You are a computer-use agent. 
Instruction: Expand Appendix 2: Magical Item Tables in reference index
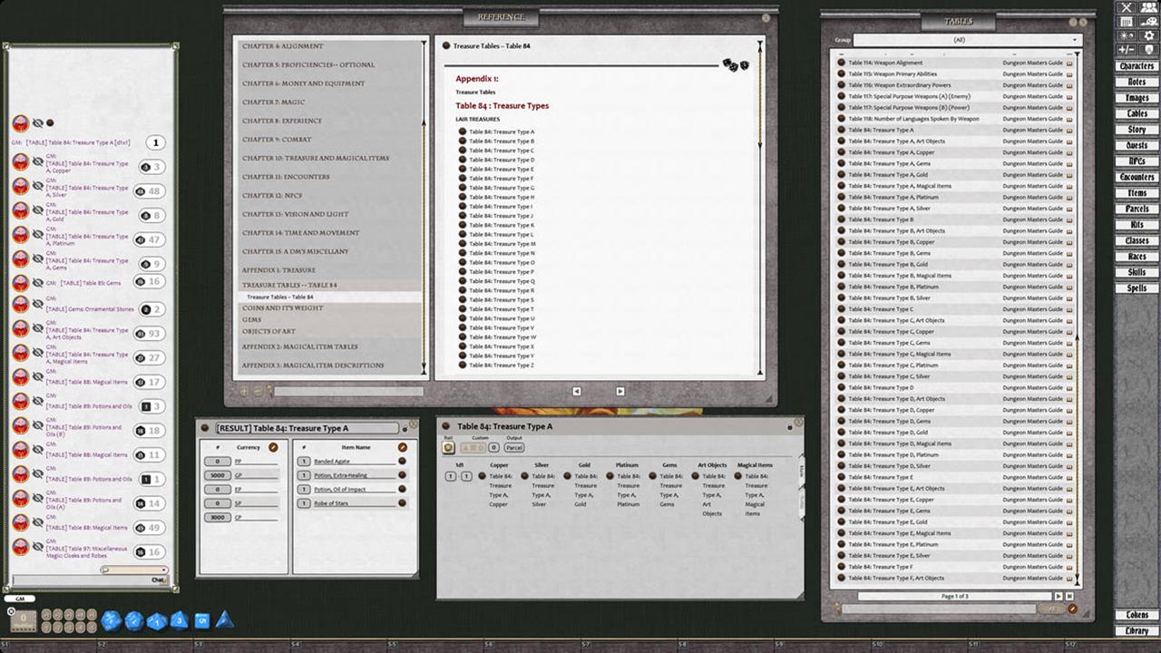[x=299, y=346]
